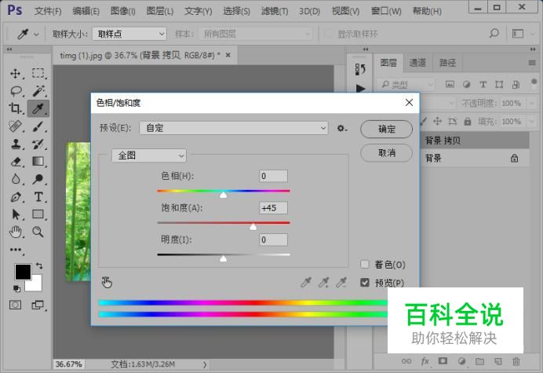The height and width of the screenshot is (373, 543).
Task: Select the Blur tool
Action: coord(15,179)
